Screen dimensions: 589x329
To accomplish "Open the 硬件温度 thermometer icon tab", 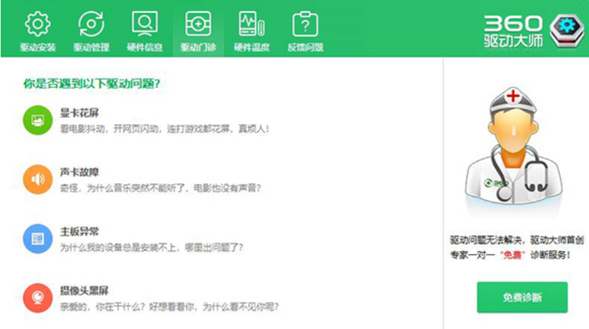I will 252,25.
